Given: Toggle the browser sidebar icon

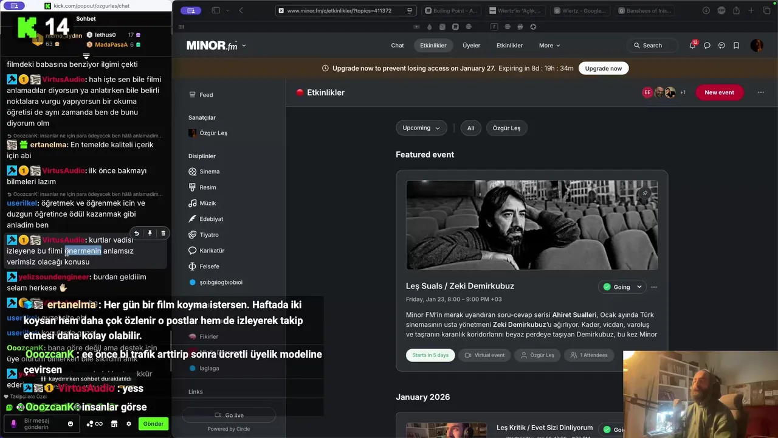Looking at the screenshot, I should pos(216,10).
